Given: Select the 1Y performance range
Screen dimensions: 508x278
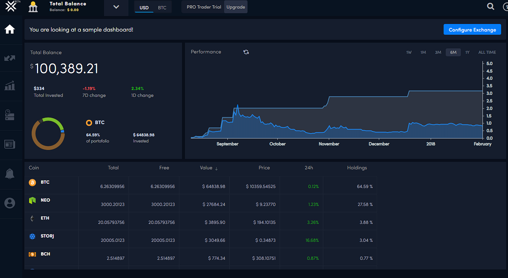Looking at the screenshot, I should (467, 52).
